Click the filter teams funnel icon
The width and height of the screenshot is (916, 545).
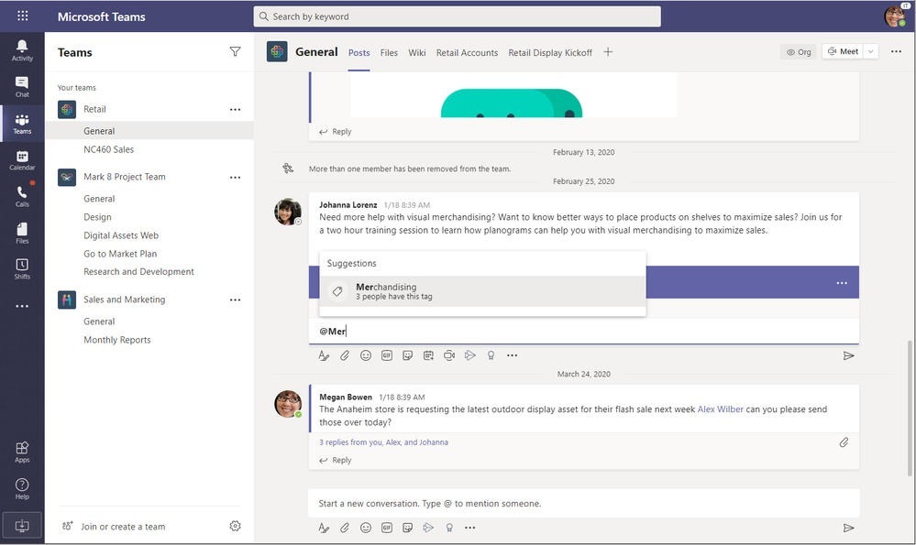[235, 52]
